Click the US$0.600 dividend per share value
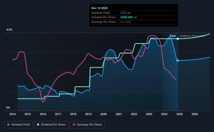Image resolution: width=214 pixels, height=132 pixels. pos(126,17)
